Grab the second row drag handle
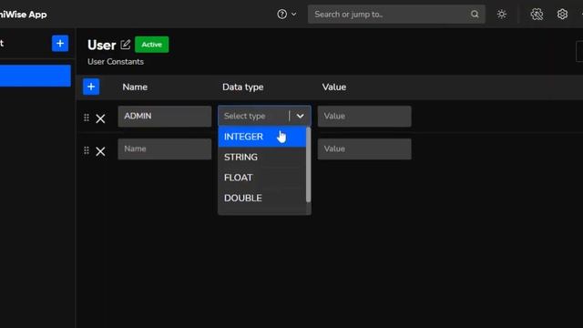 tap(87, 150)
